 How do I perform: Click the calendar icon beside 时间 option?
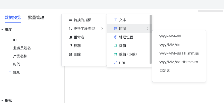click(116, 29)
